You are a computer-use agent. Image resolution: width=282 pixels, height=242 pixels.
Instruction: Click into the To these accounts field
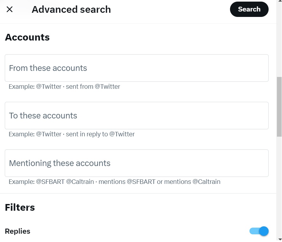(137, 116)
